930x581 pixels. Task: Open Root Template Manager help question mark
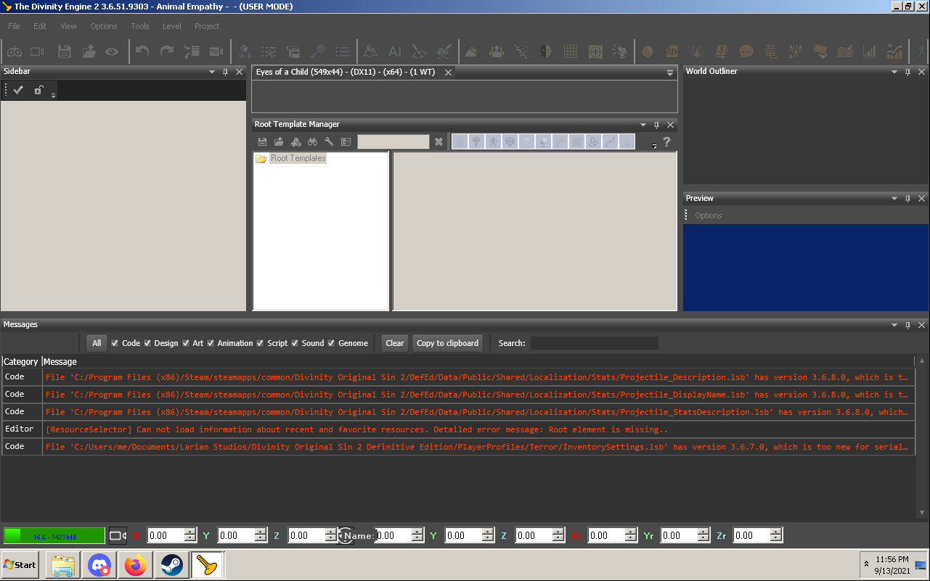666,142
